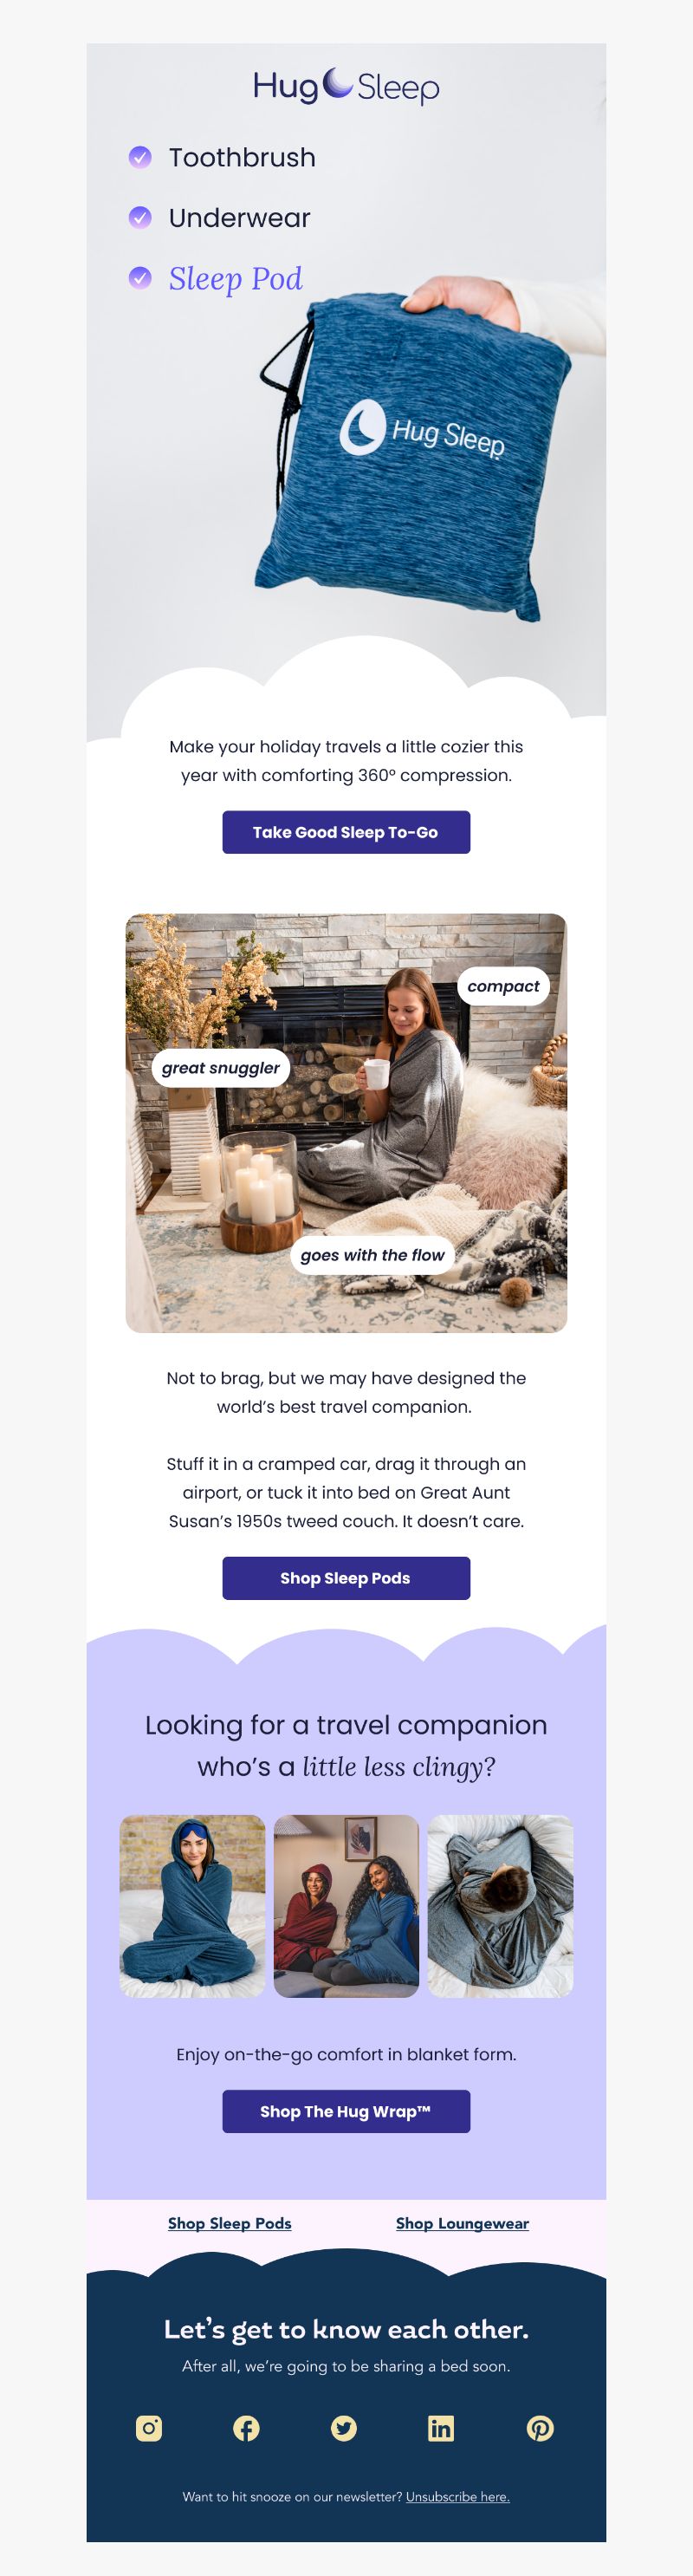The image size is (693, 2576).
Task: Open the Instagram social icon
Action: [x=149, y=2428]
